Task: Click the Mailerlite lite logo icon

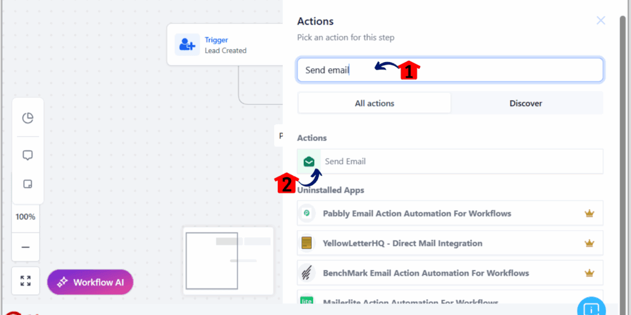Action: [307, 300]
